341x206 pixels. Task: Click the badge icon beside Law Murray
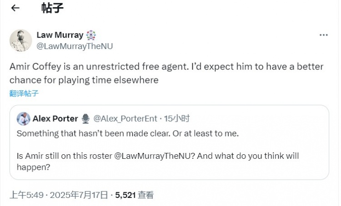coord(91,35)
